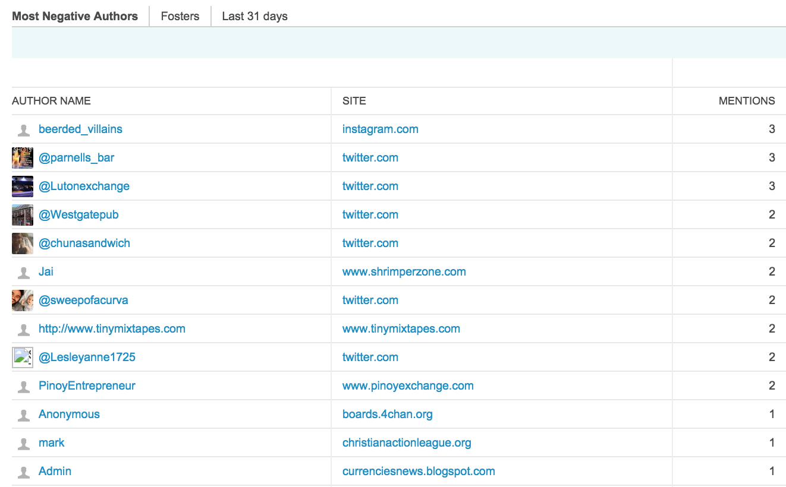
Task: Switch to the Fosters tab
Action: (x=180, y=16)
